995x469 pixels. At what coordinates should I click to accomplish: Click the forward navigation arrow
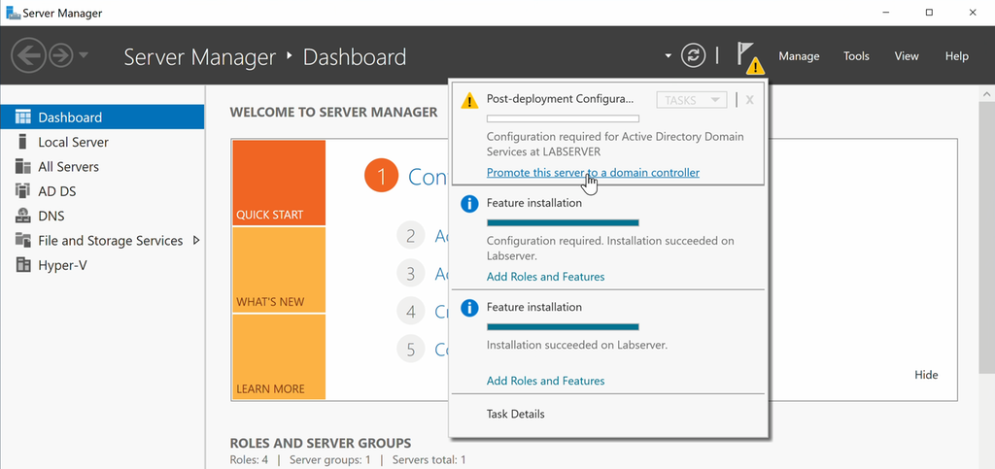[61, 55]
